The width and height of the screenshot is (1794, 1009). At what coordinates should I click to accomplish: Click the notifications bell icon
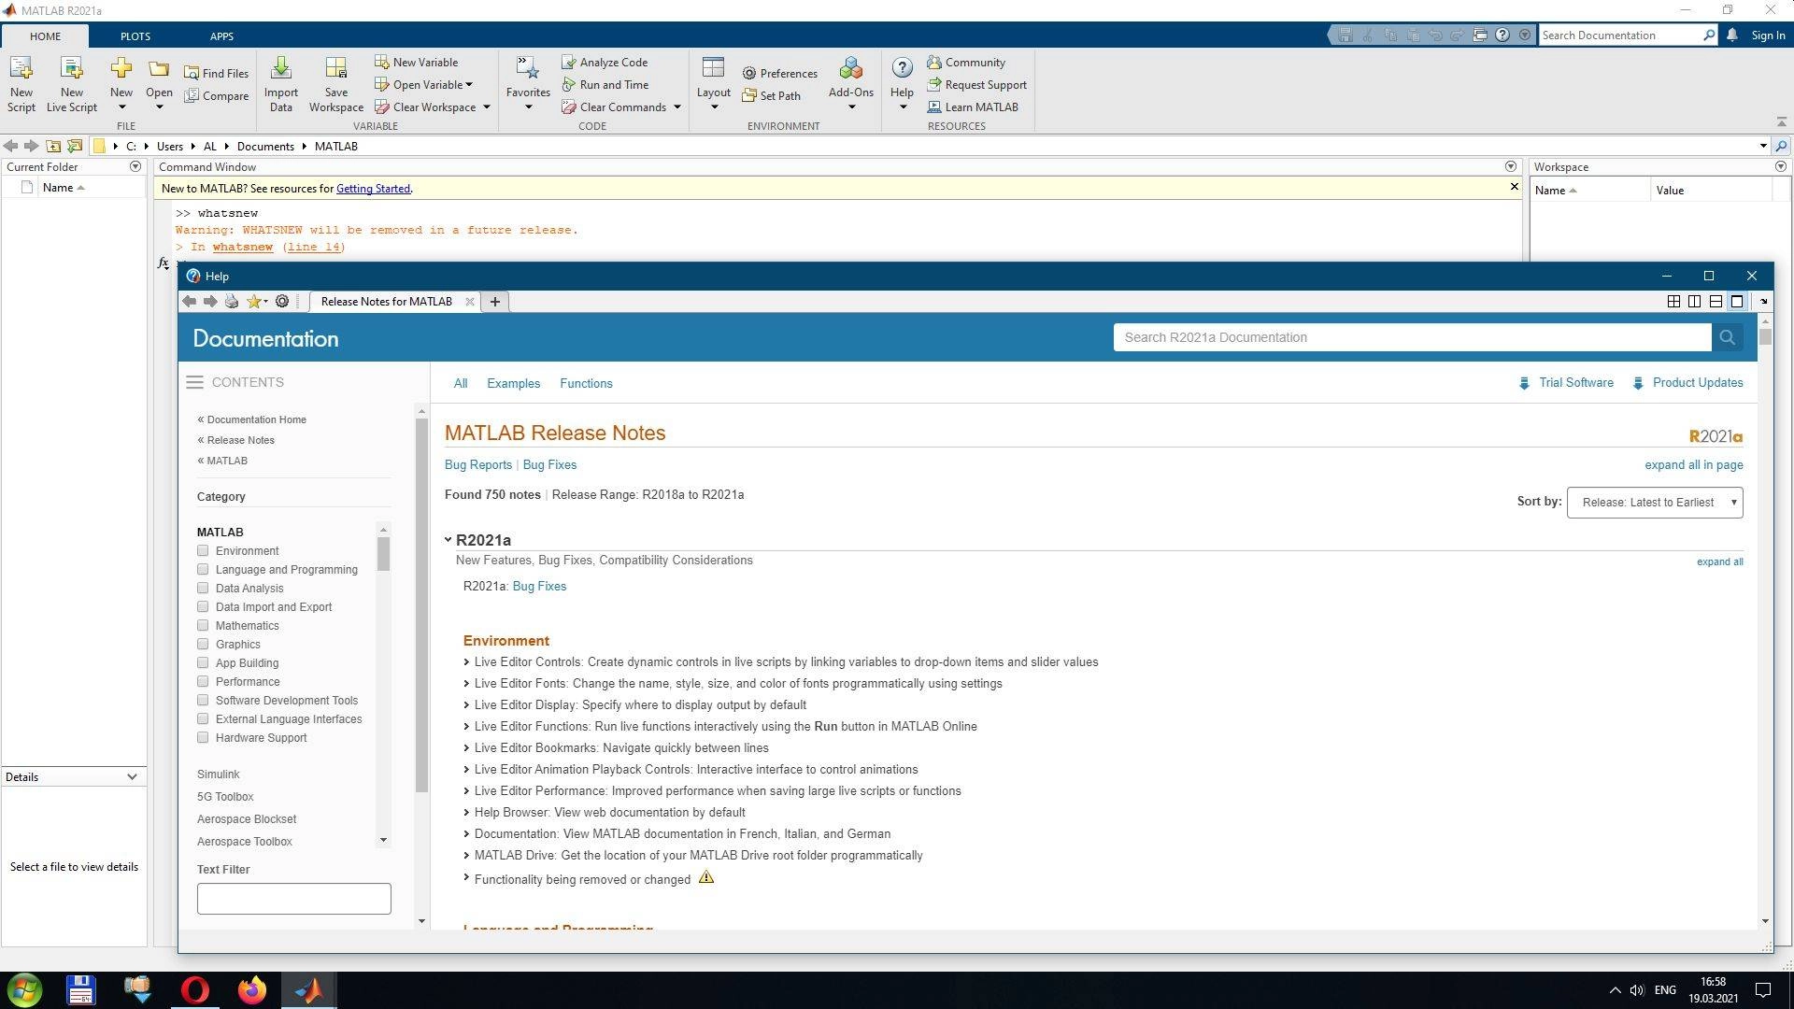(1731, 35)
